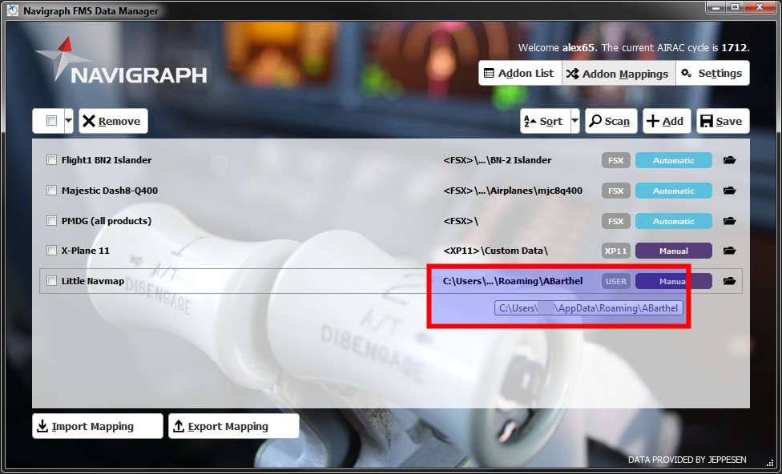Save the addon mappings
Image resolution: width=782 pixels, height=474 pixels.
723,121
